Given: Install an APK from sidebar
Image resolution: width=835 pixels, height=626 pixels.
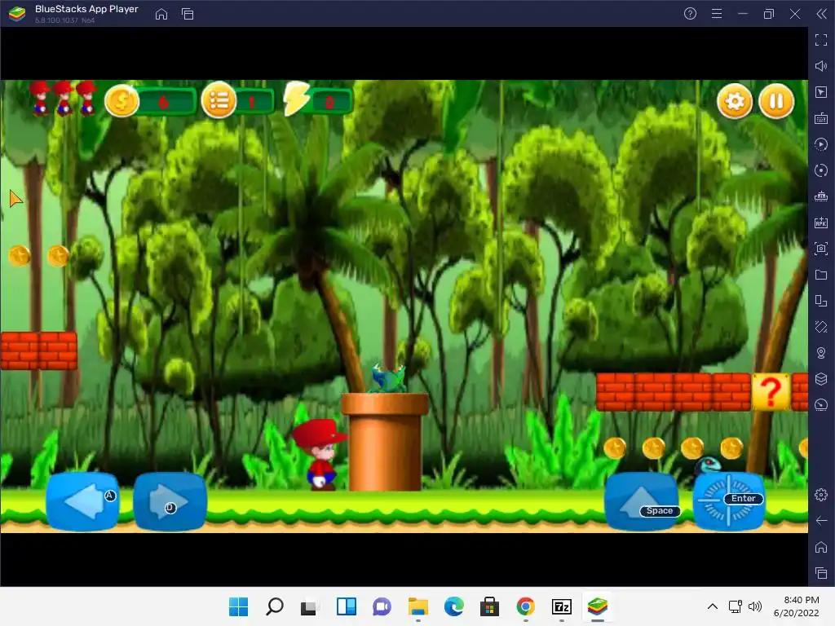Looking at the screenshot, I should (x=821, y=223).
